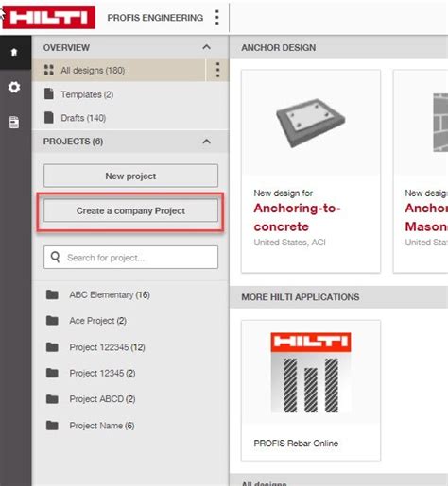The width and height of the screenshot is (448, 486).
Task: Open the settings gear icon
Action: coord(14,87)
